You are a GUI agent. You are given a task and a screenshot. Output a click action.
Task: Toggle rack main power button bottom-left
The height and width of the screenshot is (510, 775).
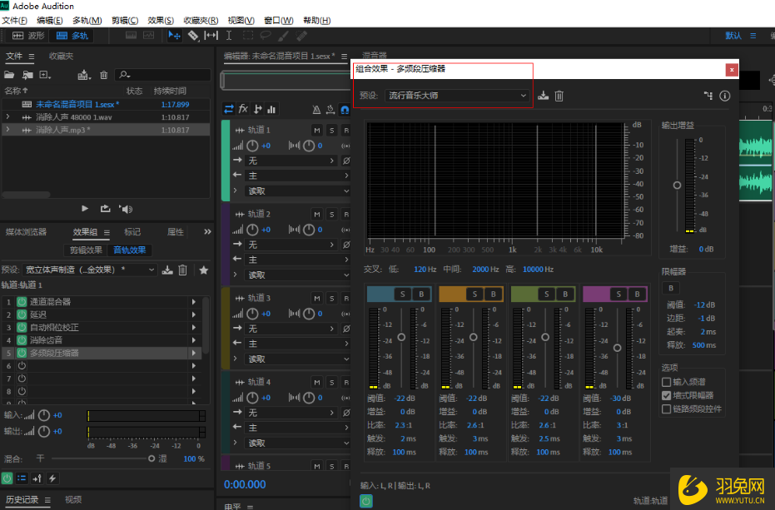coord(7,478)
